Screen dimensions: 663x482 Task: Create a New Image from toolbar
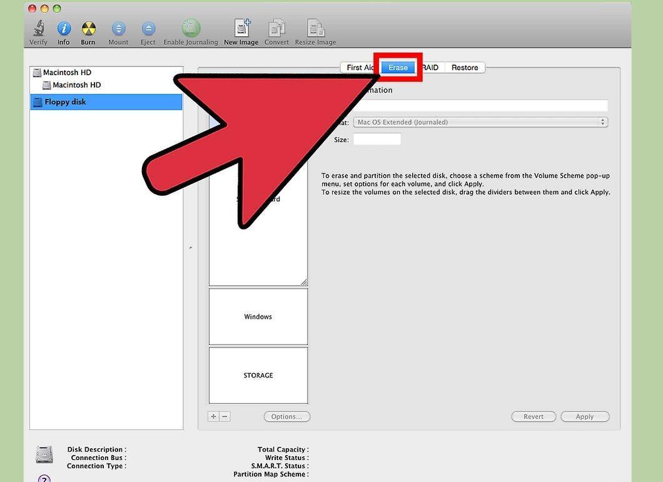click(x=242, y=28)
